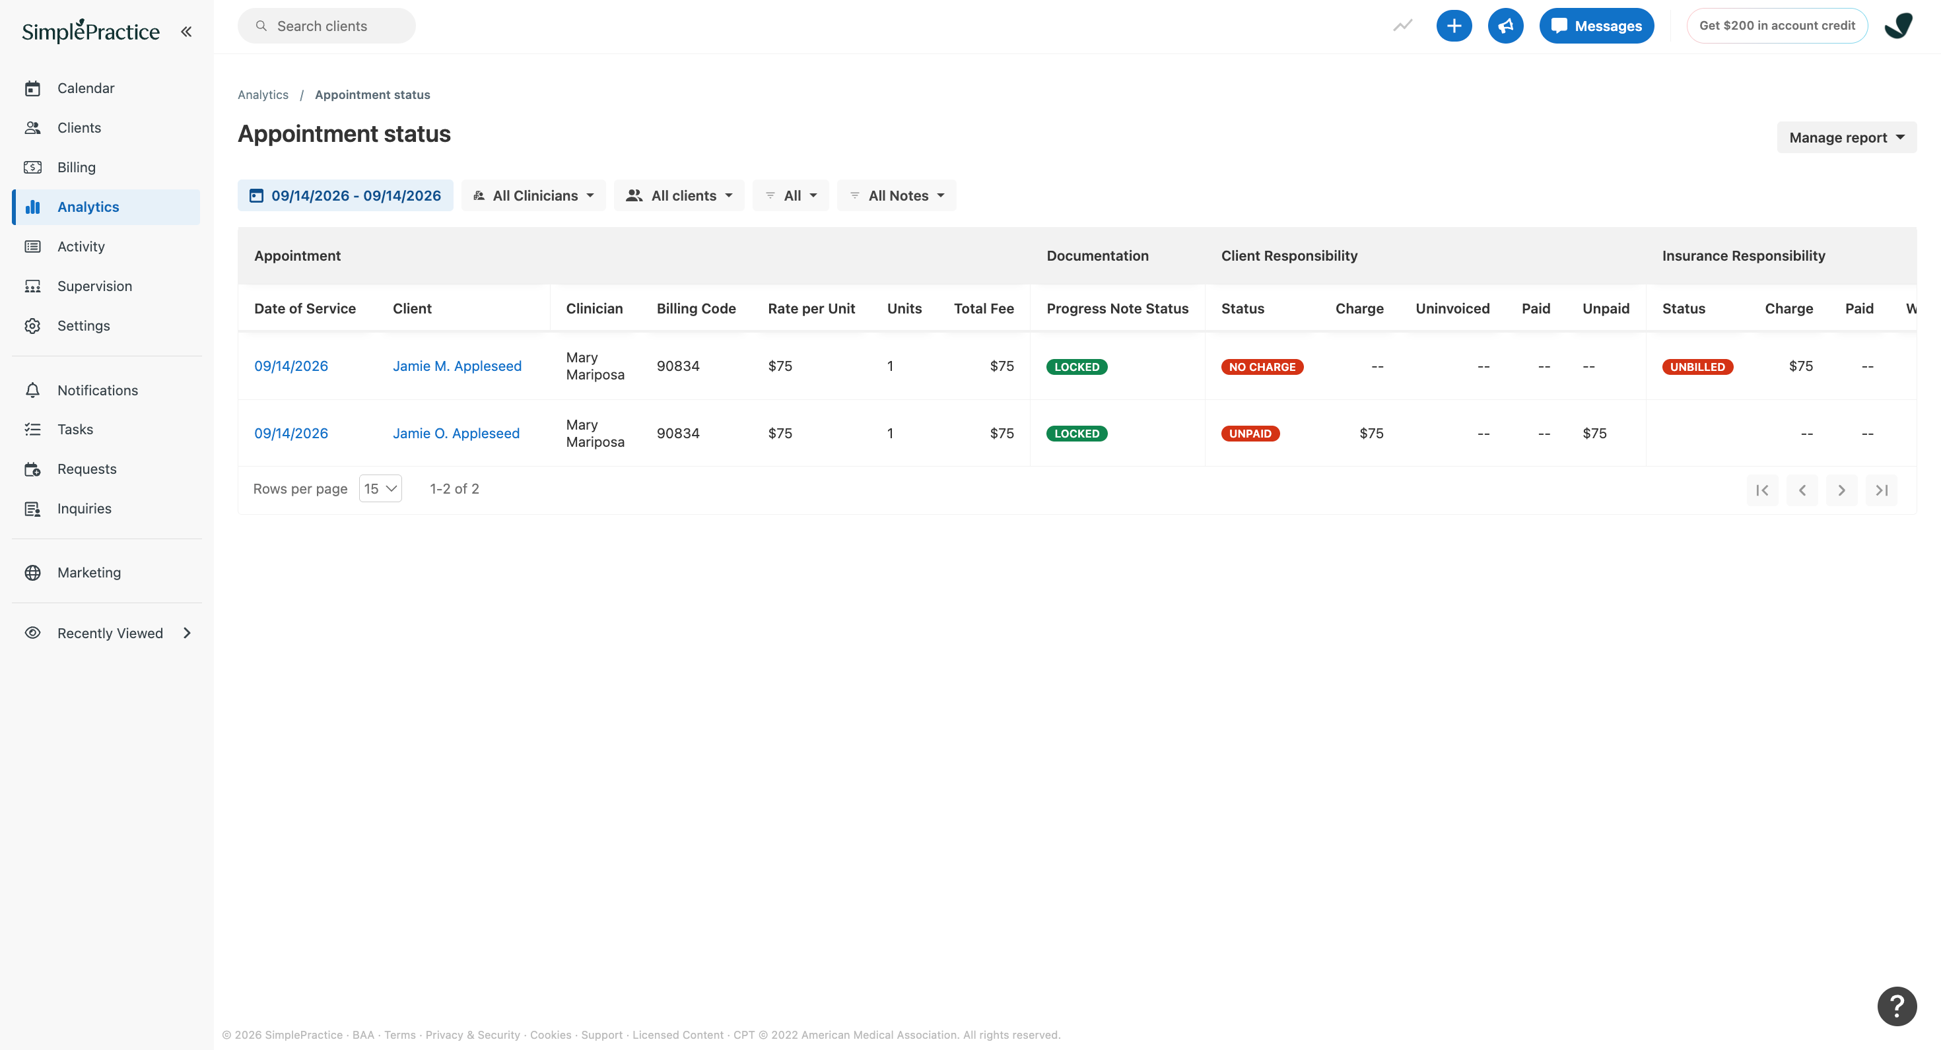The image size is (1941, 1050).
Task: Click the Search clients field
Action: (326, 26)
